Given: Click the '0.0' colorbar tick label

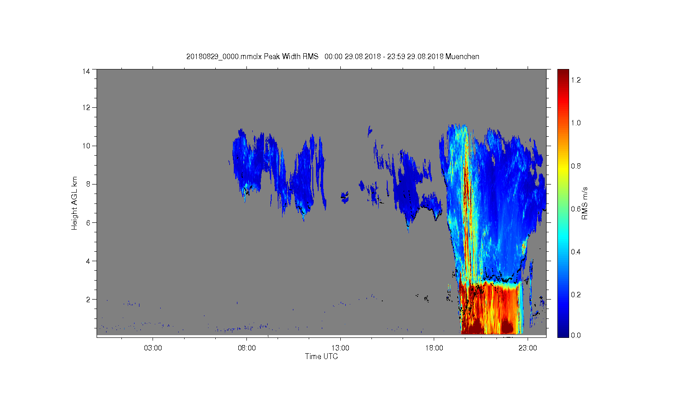Looking at the screenshot, I should (576, 335).
